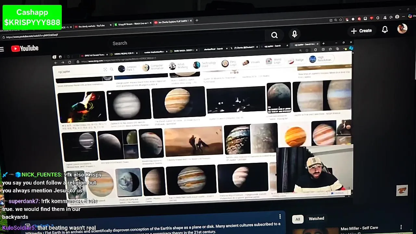Open the zoom magnifier icon in the address bar
The height and width of the screenshot is (234, 416).
[336, 20]
